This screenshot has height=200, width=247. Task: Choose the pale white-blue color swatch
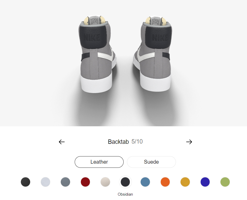[x=45, y=182]
